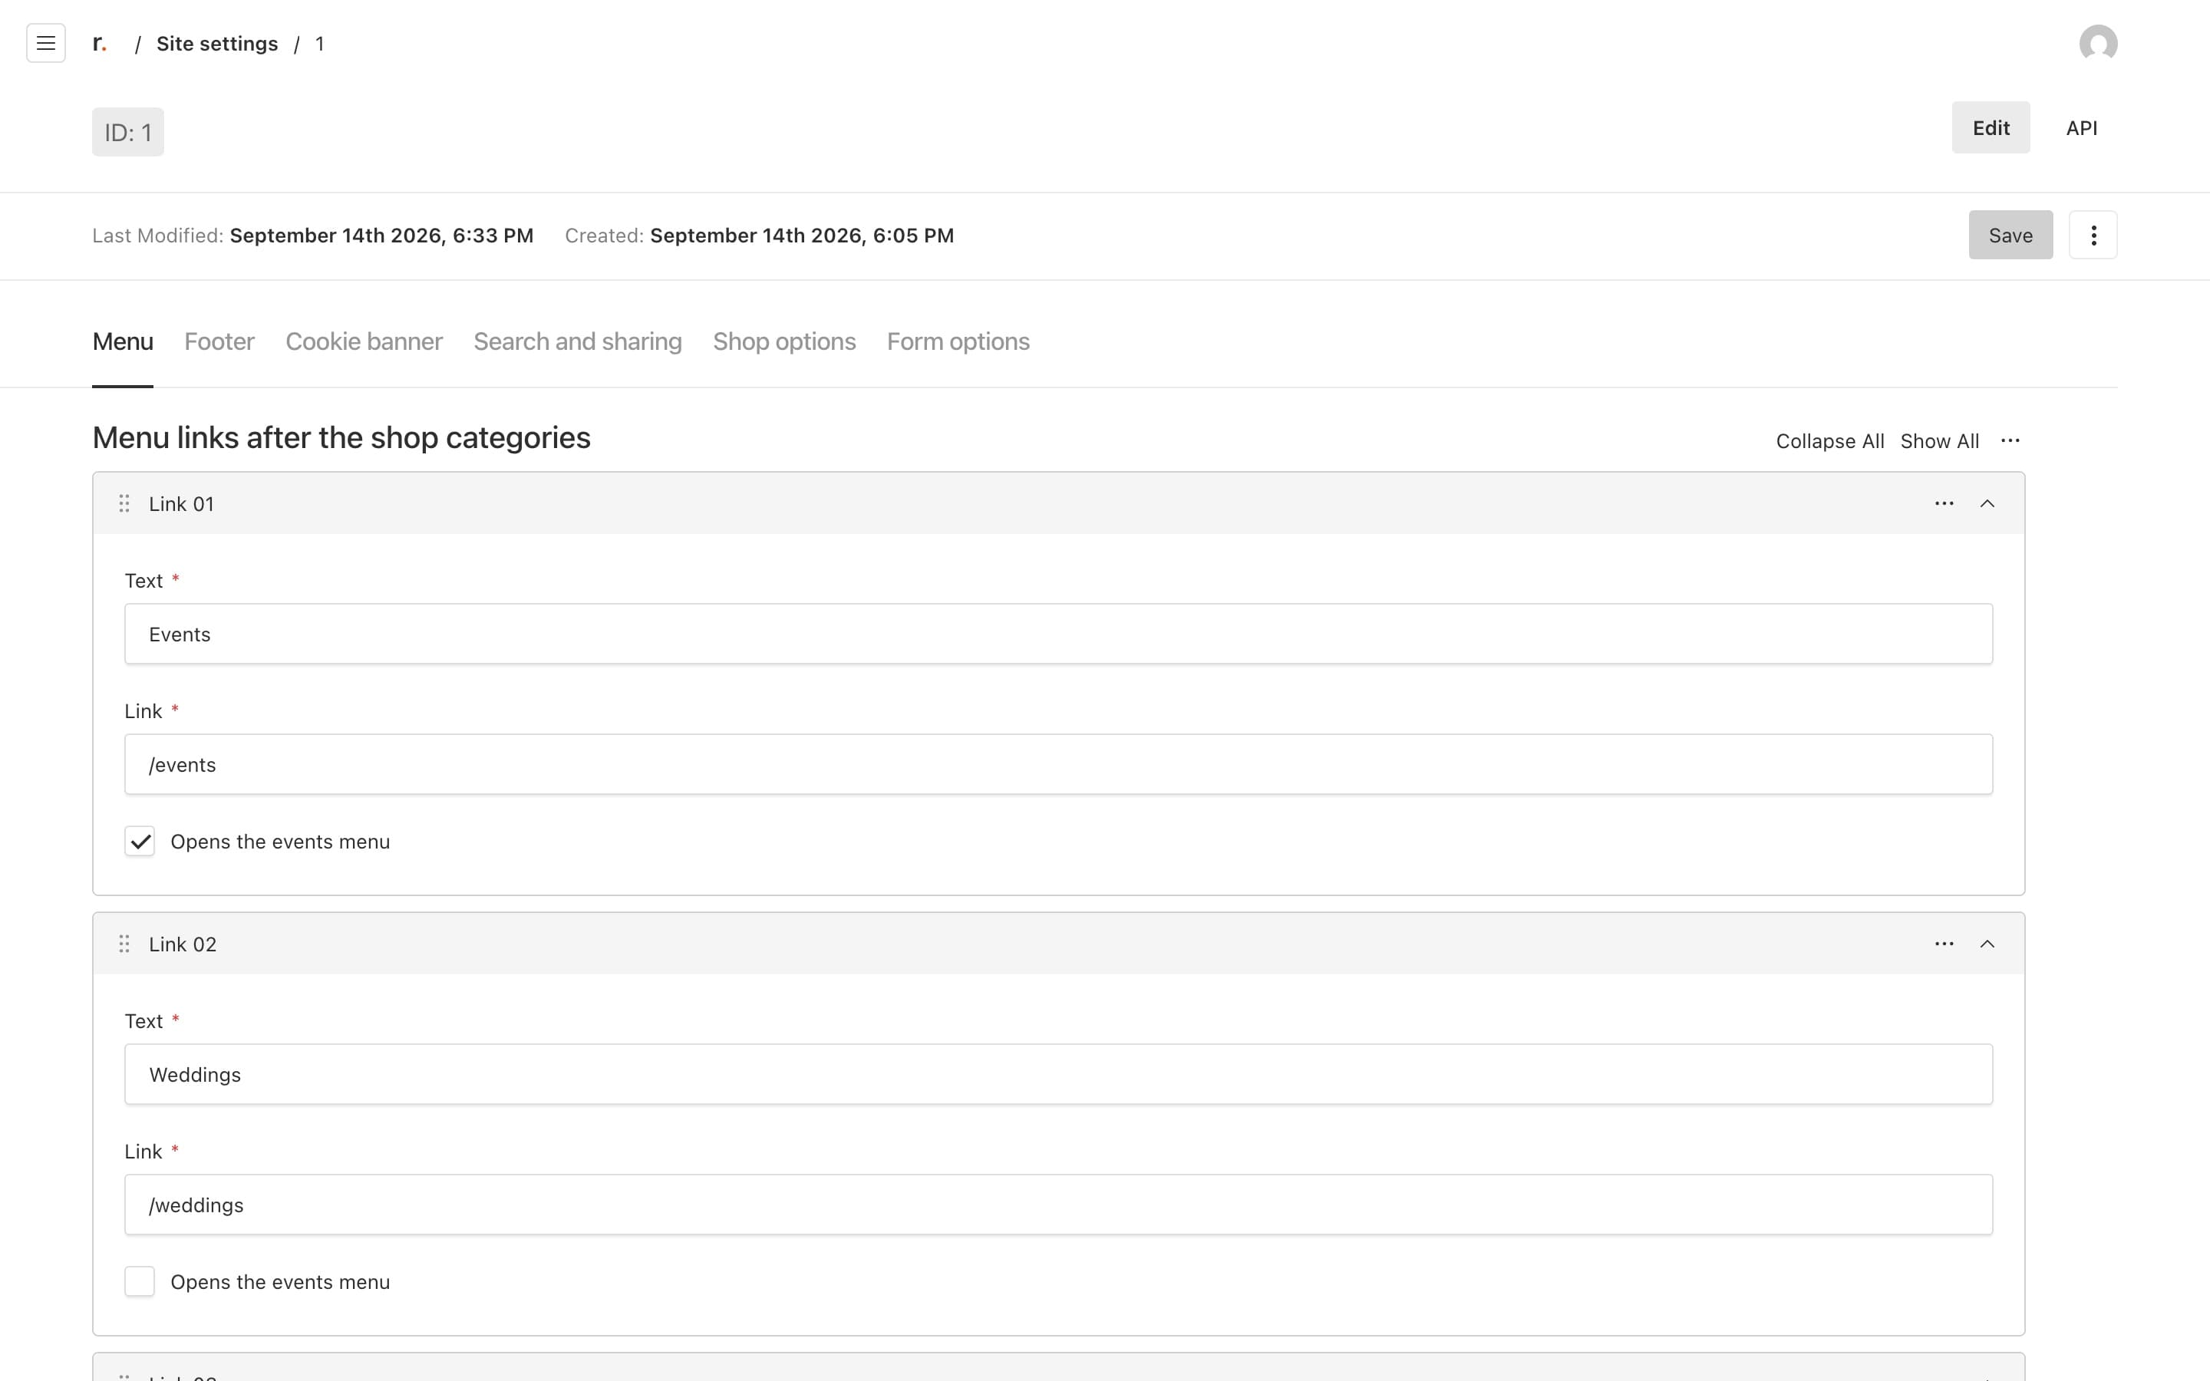Open Link 02 row options menu
This screenshot has width=2210, height=1381.
[x=1944, y=944]
